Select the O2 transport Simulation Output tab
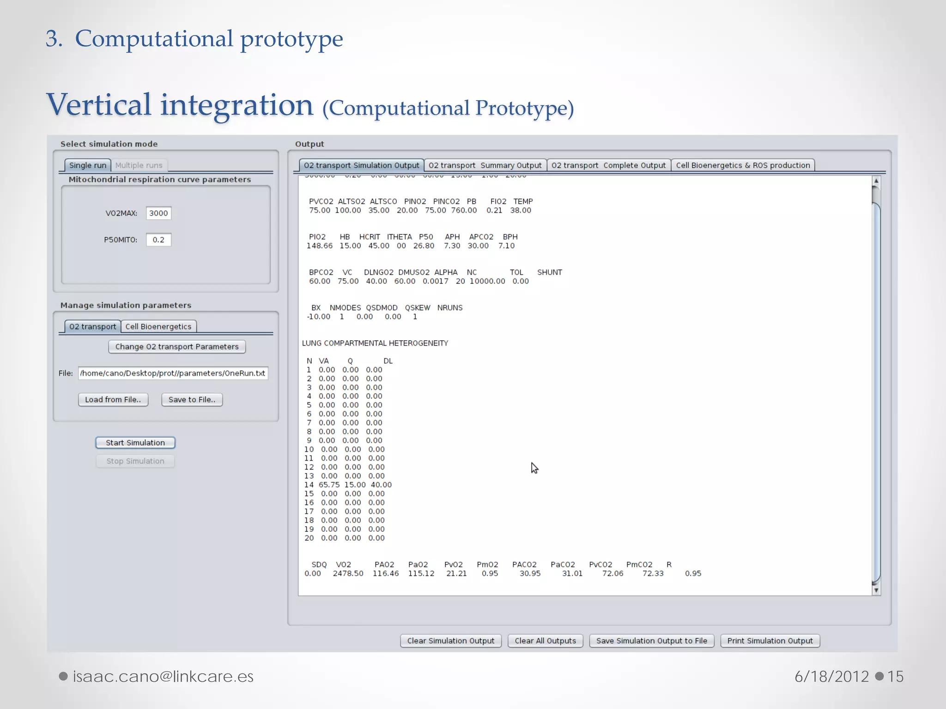 click(361, 165)
